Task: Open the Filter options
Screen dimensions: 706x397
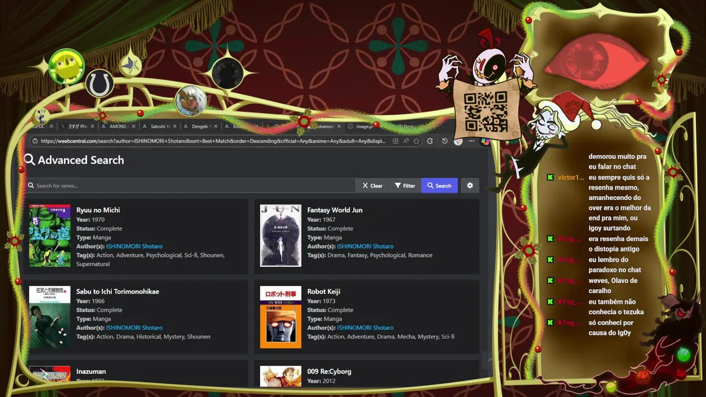Action: tap(405, 186)
